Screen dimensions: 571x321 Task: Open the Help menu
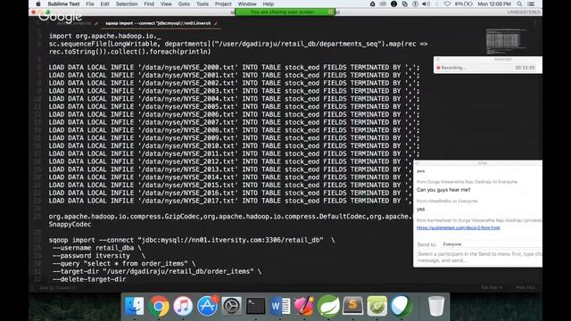pyautogui.click(x=268, y=4)
